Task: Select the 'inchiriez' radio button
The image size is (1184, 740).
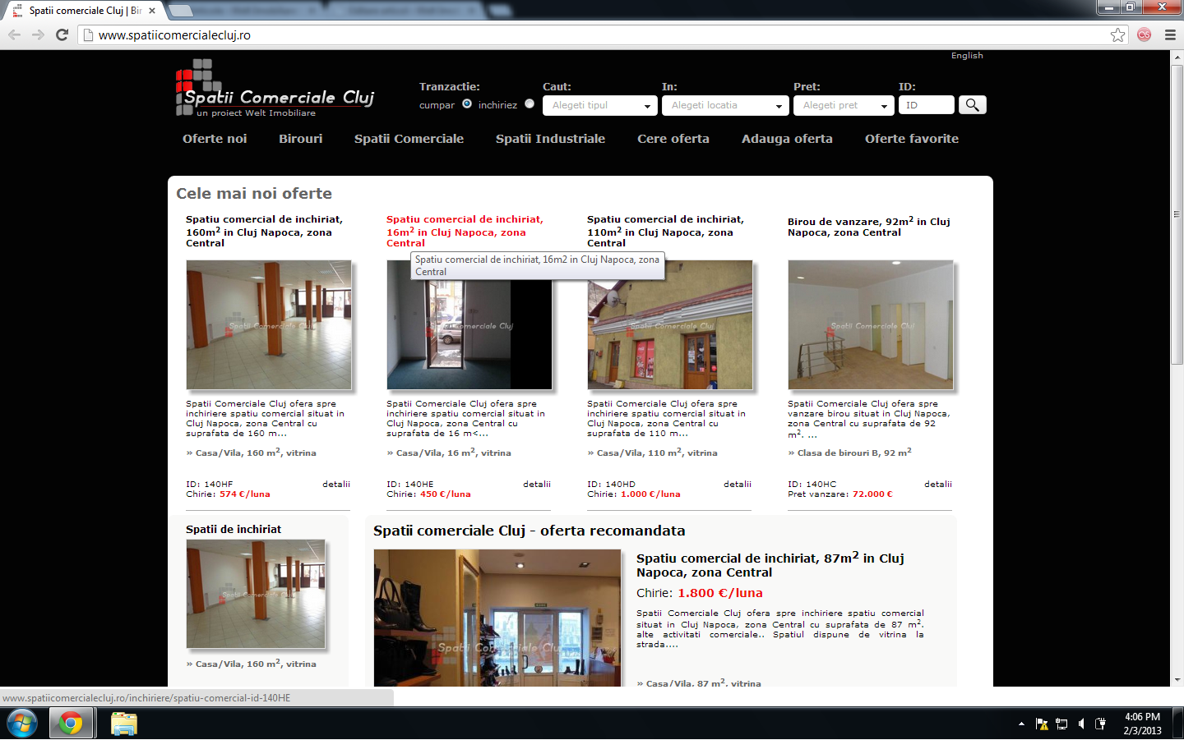Action: pos(530,103)
